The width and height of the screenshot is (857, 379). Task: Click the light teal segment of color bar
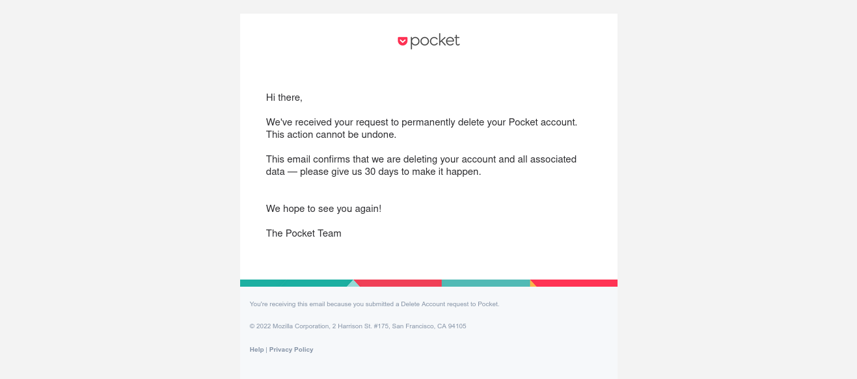pos(485,283)
